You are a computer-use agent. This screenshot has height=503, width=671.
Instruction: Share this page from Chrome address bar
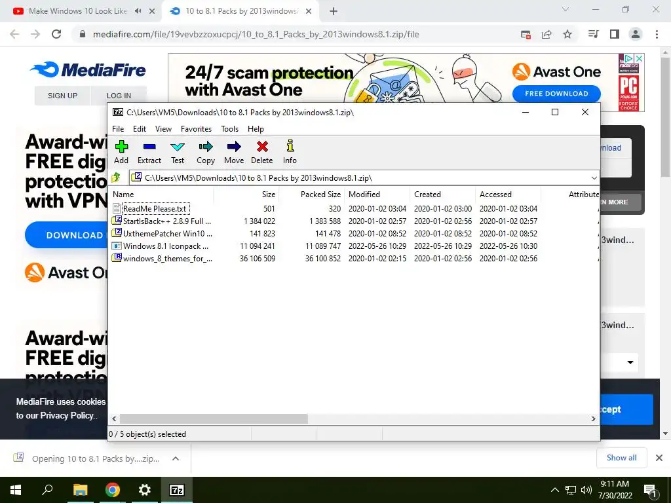click(546, 34)
